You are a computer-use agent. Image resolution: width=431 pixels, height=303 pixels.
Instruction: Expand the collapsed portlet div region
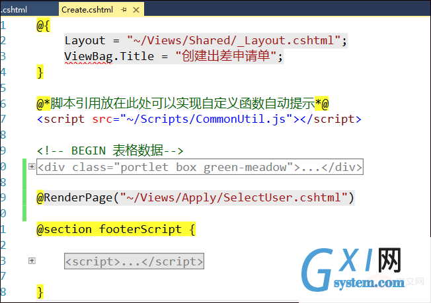pos(32,166)
